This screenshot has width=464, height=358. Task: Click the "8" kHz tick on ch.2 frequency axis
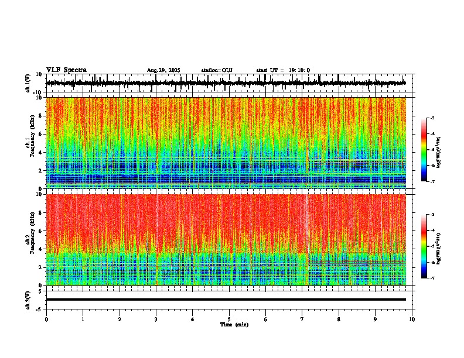point(41,213)
